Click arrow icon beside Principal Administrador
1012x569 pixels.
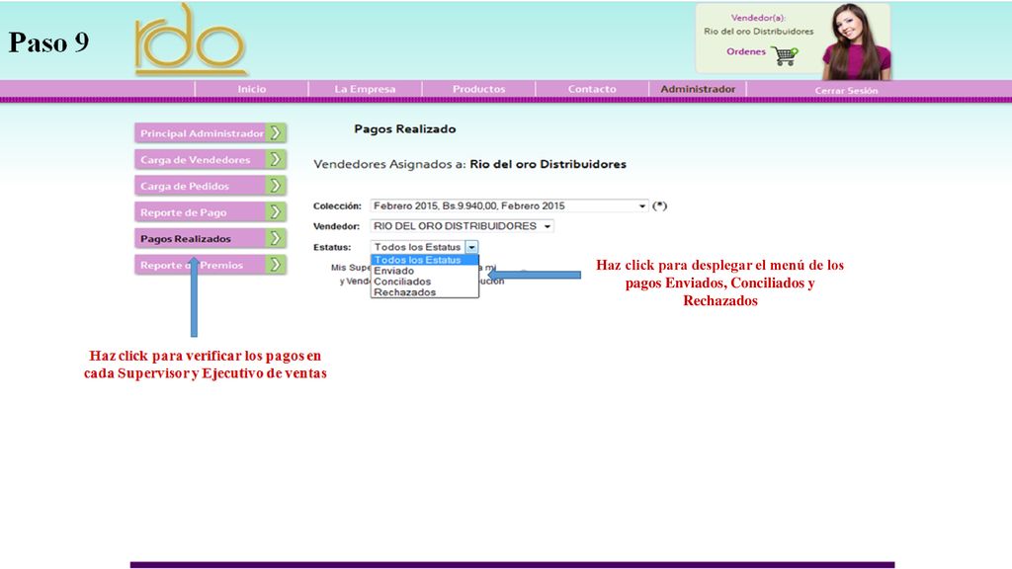pyautogui.click(x=277, y=133)
